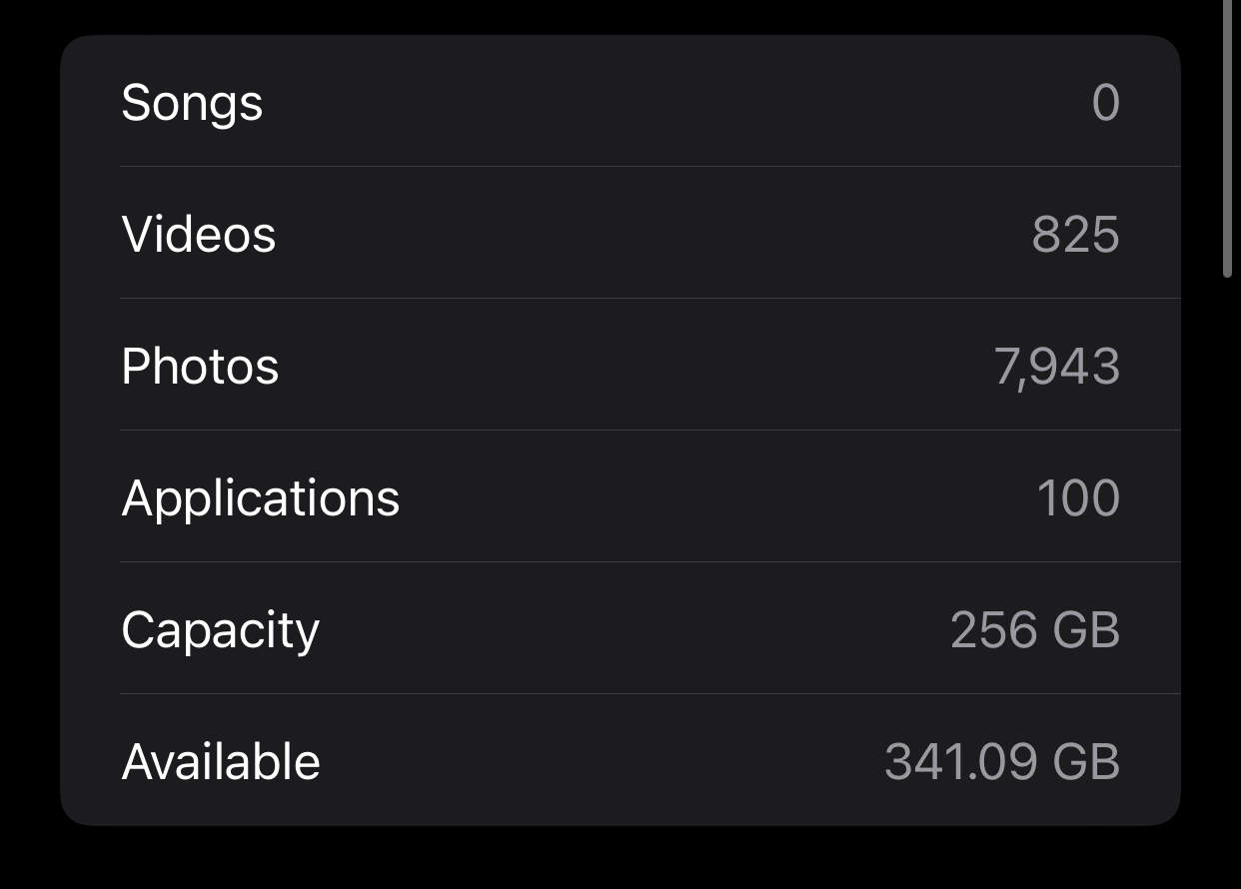This screenshot has height=889, width=1241.
Task: Select the 256 GB capacity value
Action: [x=1035, y=630]
